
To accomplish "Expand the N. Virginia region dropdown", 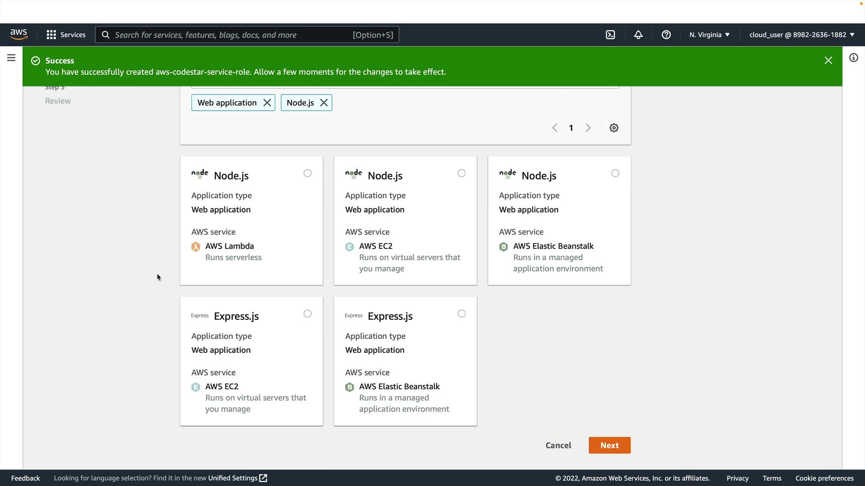I will (x=709, y=35).
